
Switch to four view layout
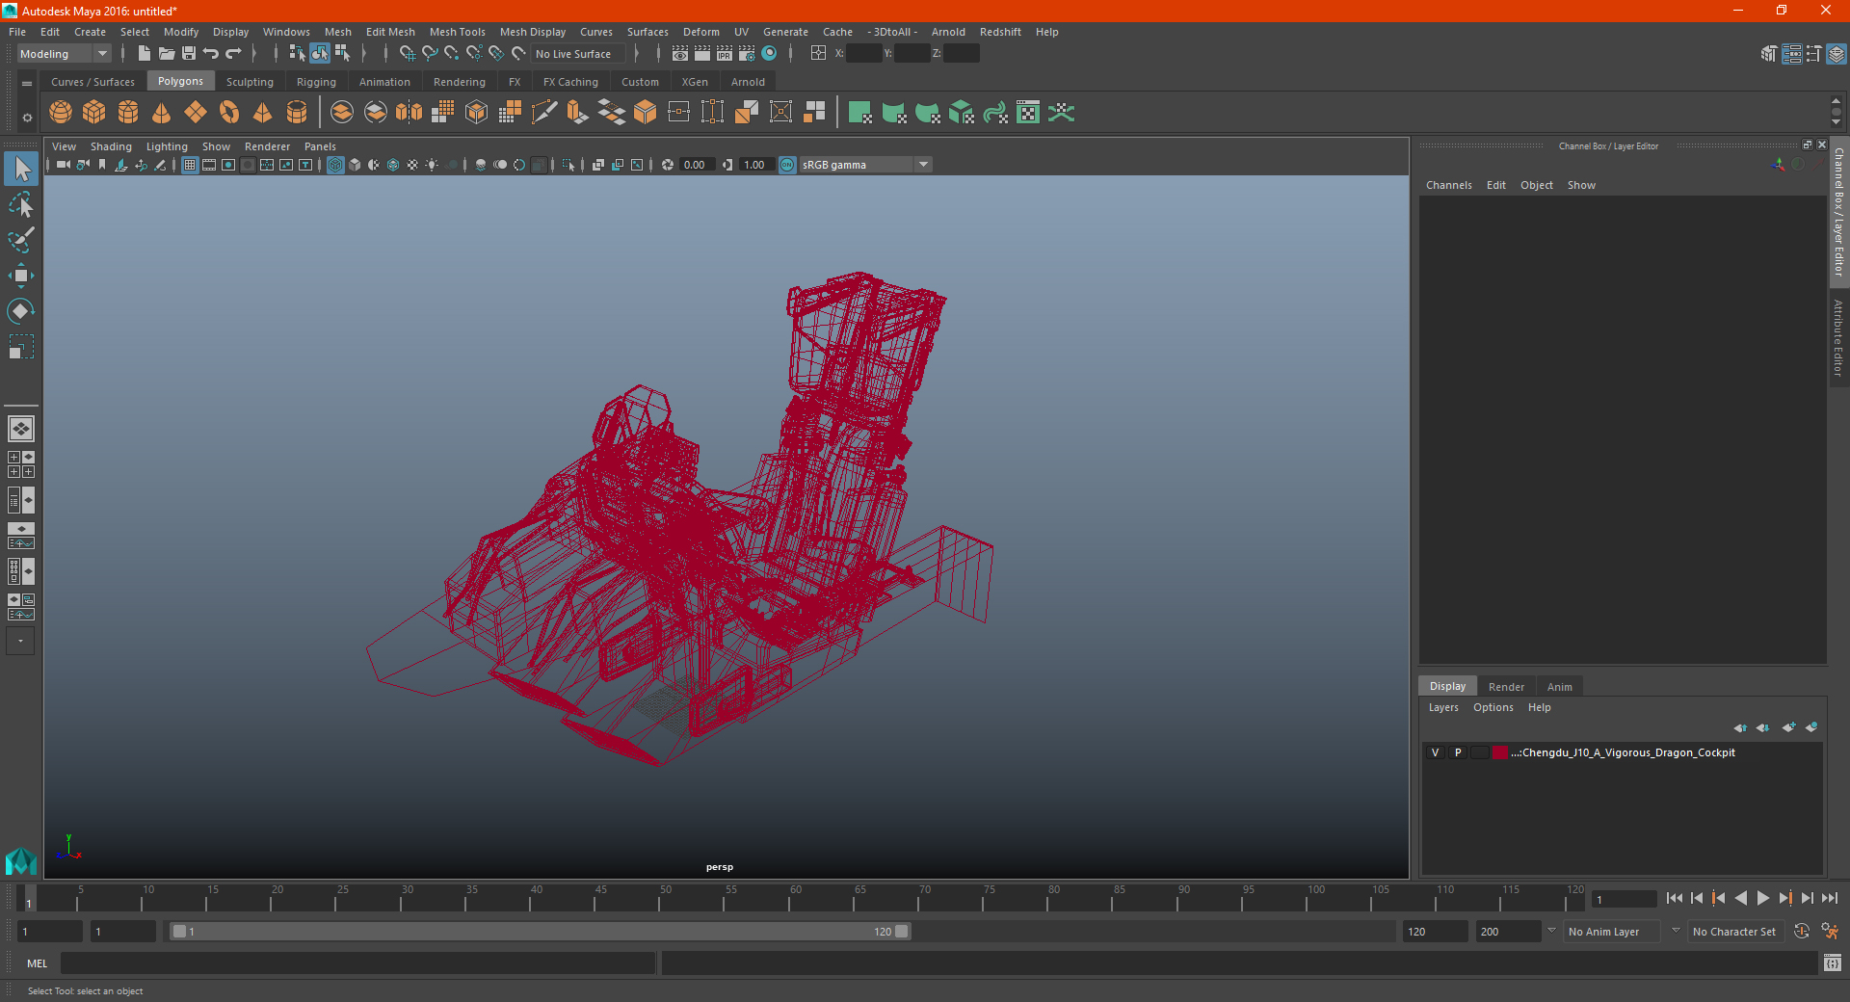click(x=21, y=464)
